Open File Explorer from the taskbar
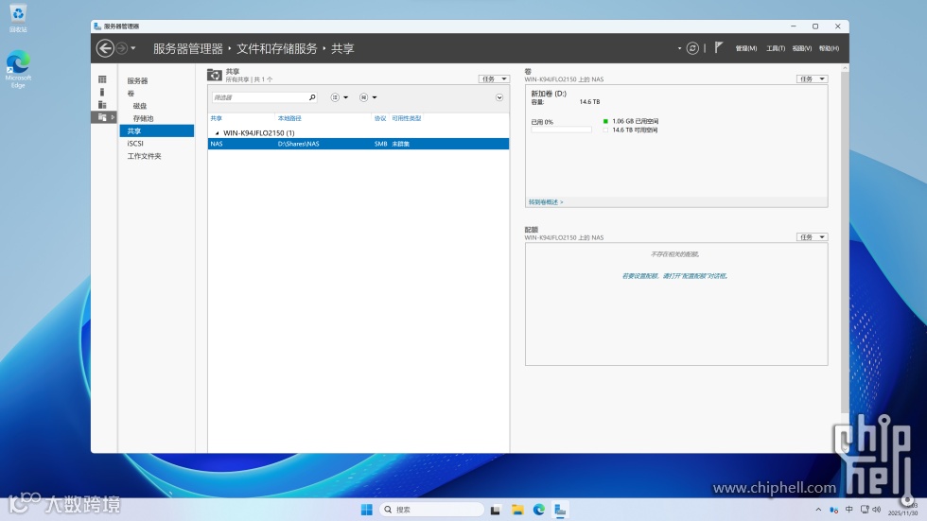927x521 pixels. [517, 510]
